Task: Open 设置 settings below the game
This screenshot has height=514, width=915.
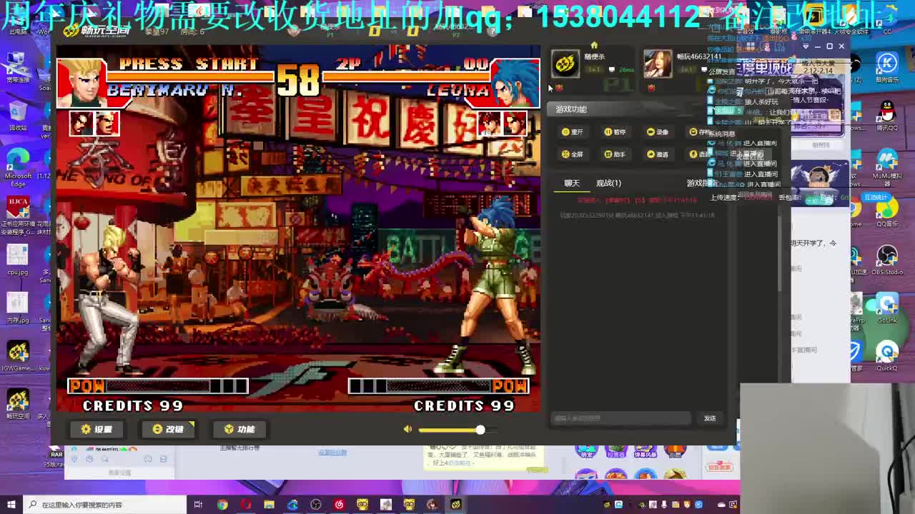Action: (97, 429)
